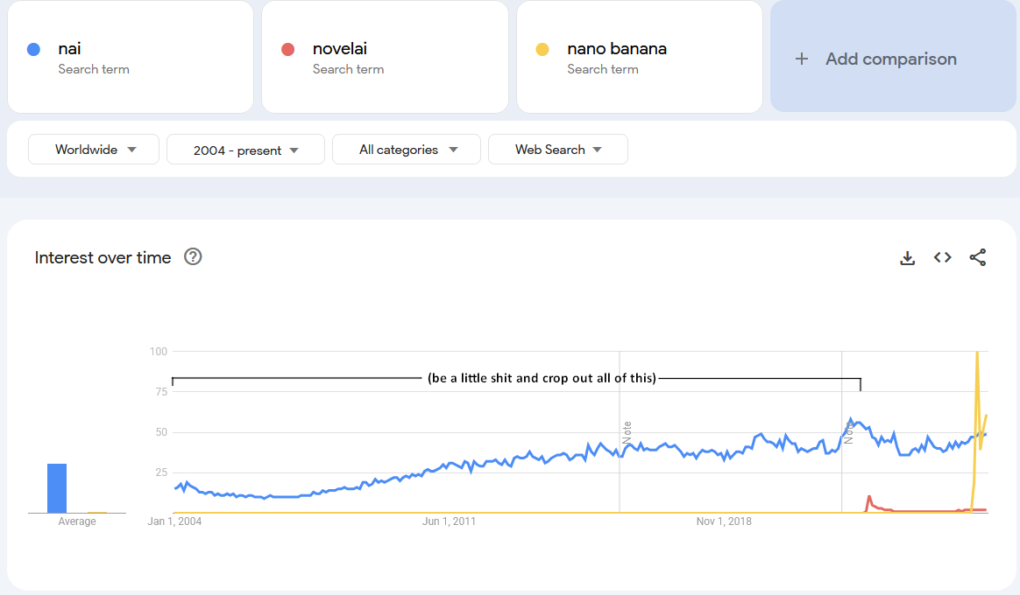1020x595 pixels.
Task: Open the All categories dropdown
Action: [x=407, y=150]
